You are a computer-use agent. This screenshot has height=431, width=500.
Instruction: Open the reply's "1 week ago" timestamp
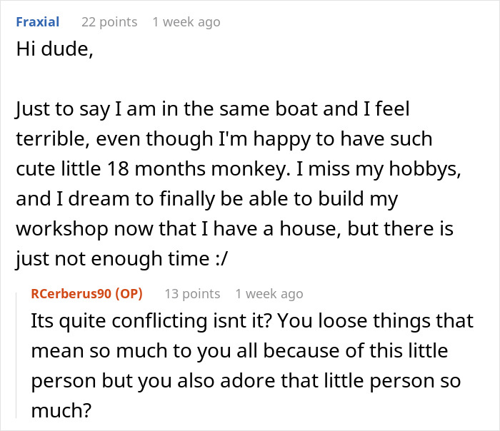point(269,293)
